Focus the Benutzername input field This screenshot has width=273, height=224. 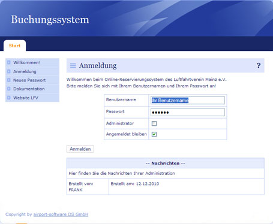pyautogui.click(x=188, y=101)
